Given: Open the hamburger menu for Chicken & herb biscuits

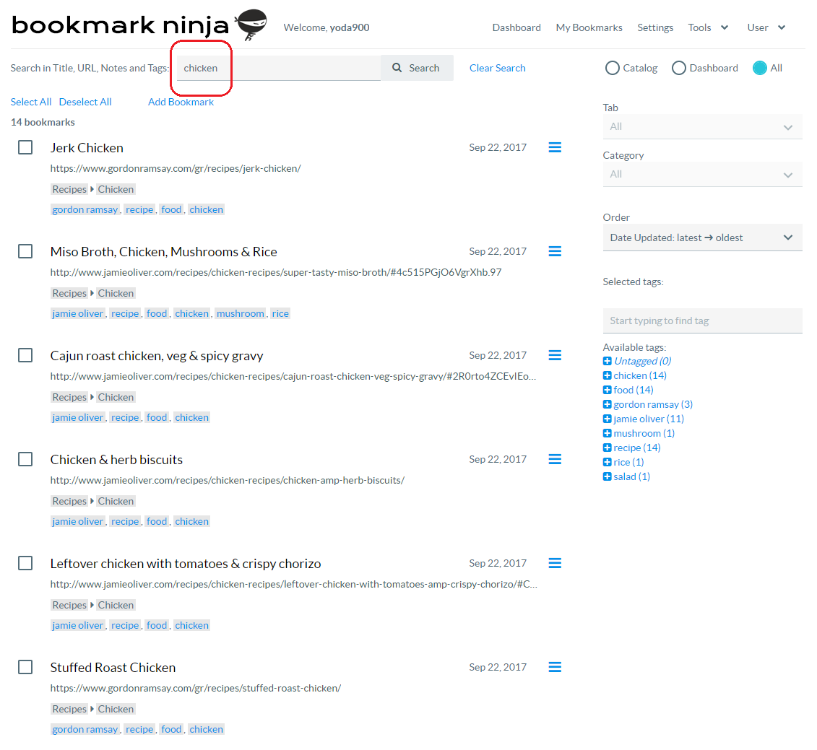Looking at the screenshot, I should pos(555,458).
